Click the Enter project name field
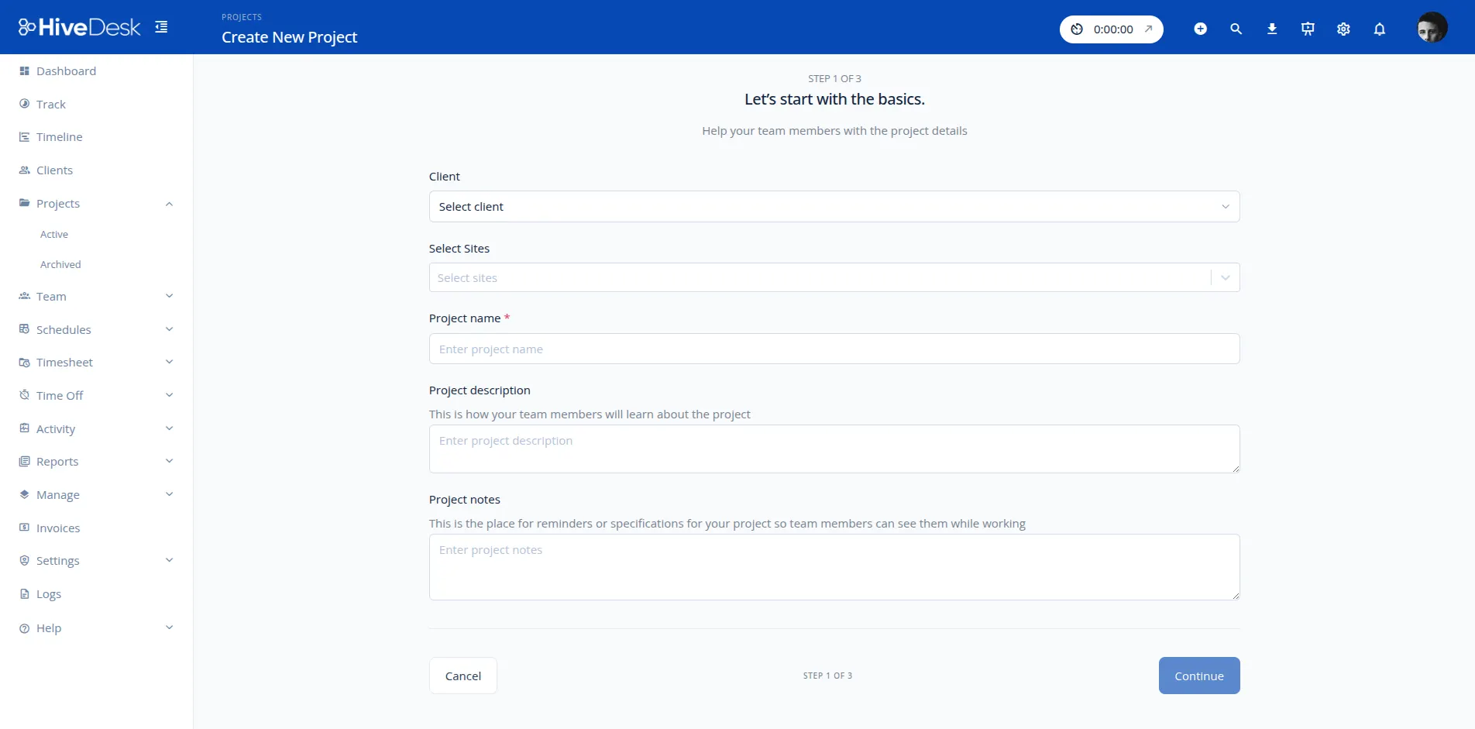 coord(834,349)
